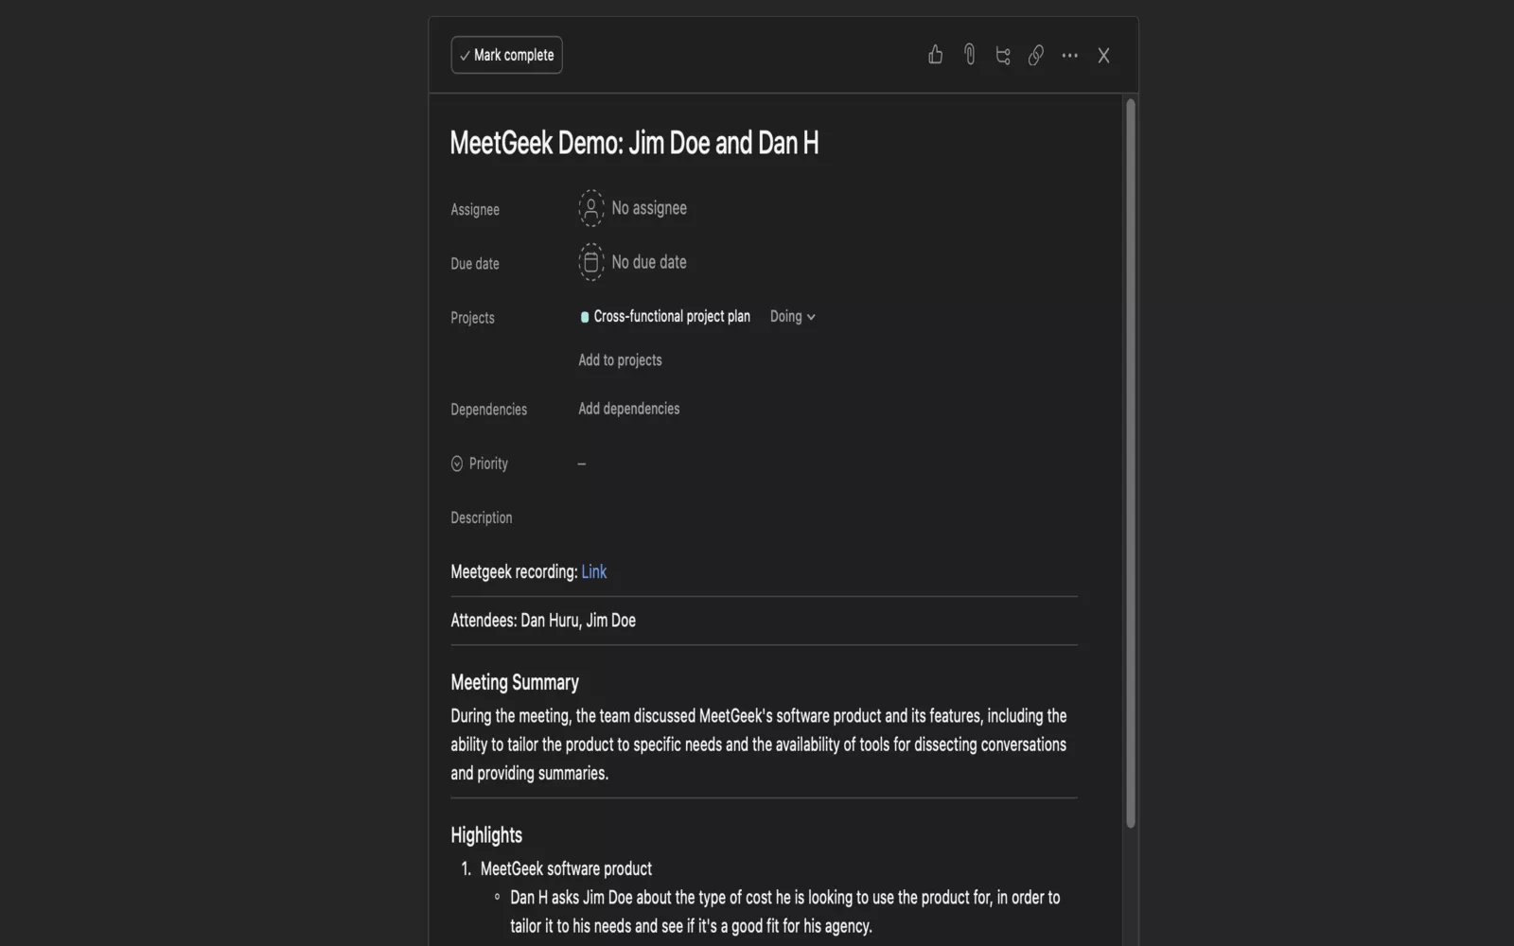Click the dashed calendar due date icon
Image resolution: width=1514 pixels, height=946 pixels.
coord(591,262)
